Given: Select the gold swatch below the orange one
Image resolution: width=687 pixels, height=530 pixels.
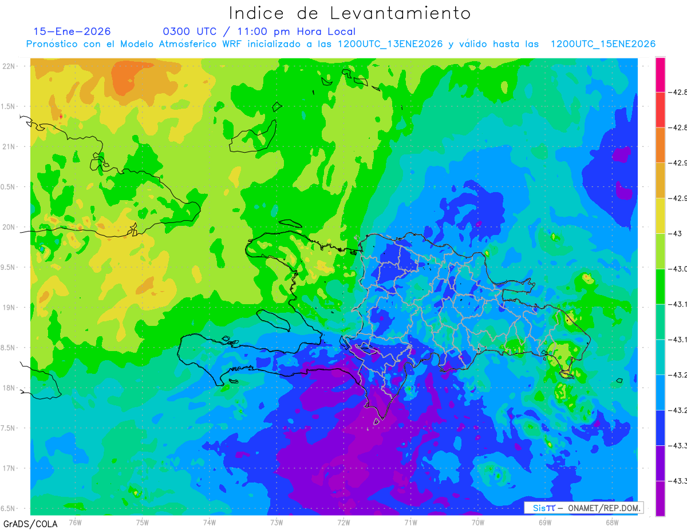Looking at the screenshot, I should point(660,180).
